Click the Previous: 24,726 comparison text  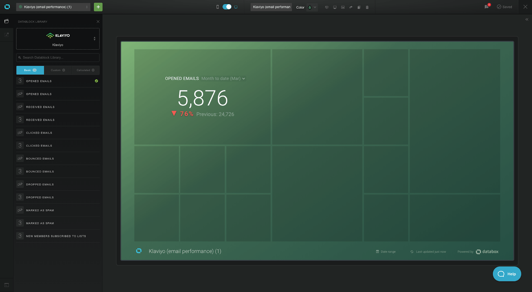(215, 114)
